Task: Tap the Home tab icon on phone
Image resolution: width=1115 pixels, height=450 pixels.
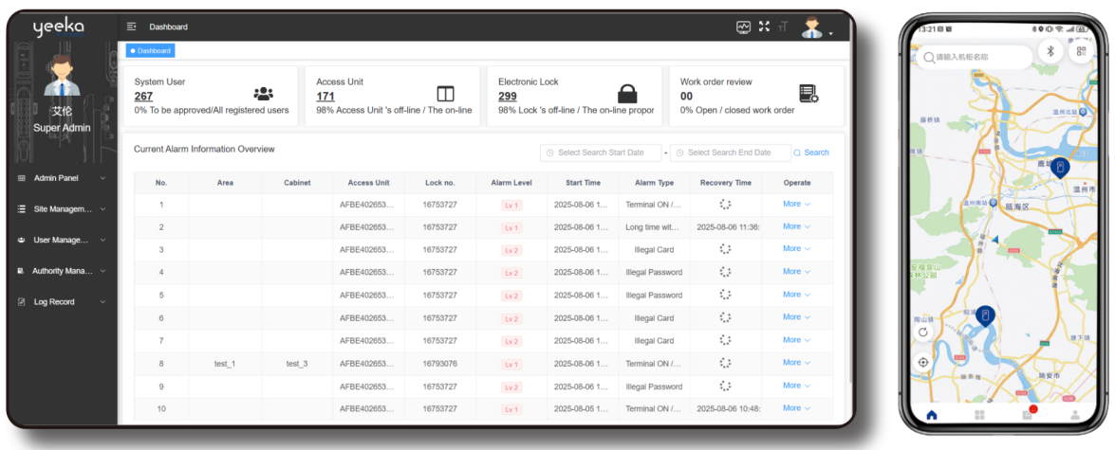Action: click(x=932, y=415)
